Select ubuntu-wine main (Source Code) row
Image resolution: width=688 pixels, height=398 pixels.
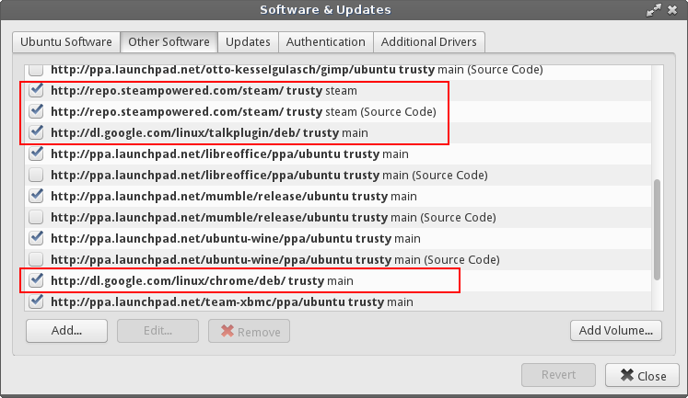pyautogui.click(x=338, y=259)
